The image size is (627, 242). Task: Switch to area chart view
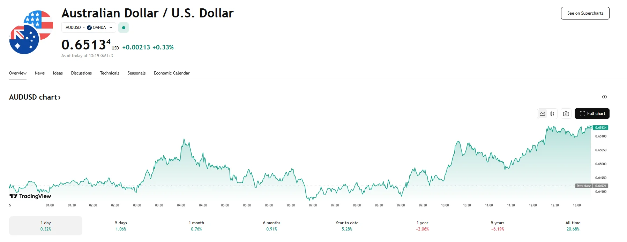[x=542, y=114]
